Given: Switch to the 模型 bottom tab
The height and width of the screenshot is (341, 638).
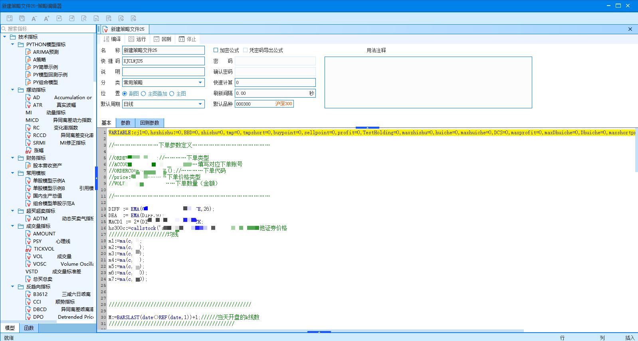Looking at the screenshot, I should pyautogui.click(x=10, y=328).
